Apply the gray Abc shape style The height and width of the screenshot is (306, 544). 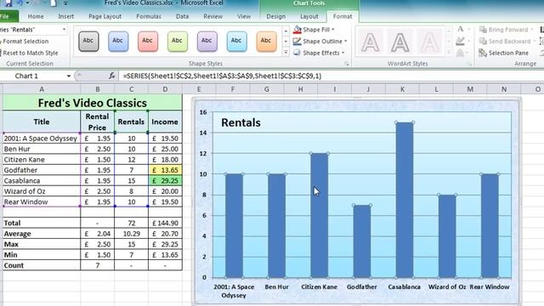(88, 41)
